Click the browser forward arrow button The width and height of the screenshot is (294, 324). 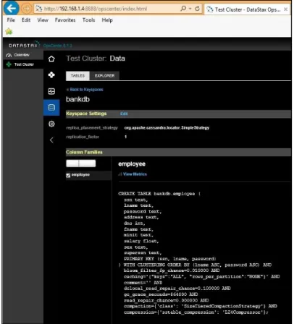[26, 9]
